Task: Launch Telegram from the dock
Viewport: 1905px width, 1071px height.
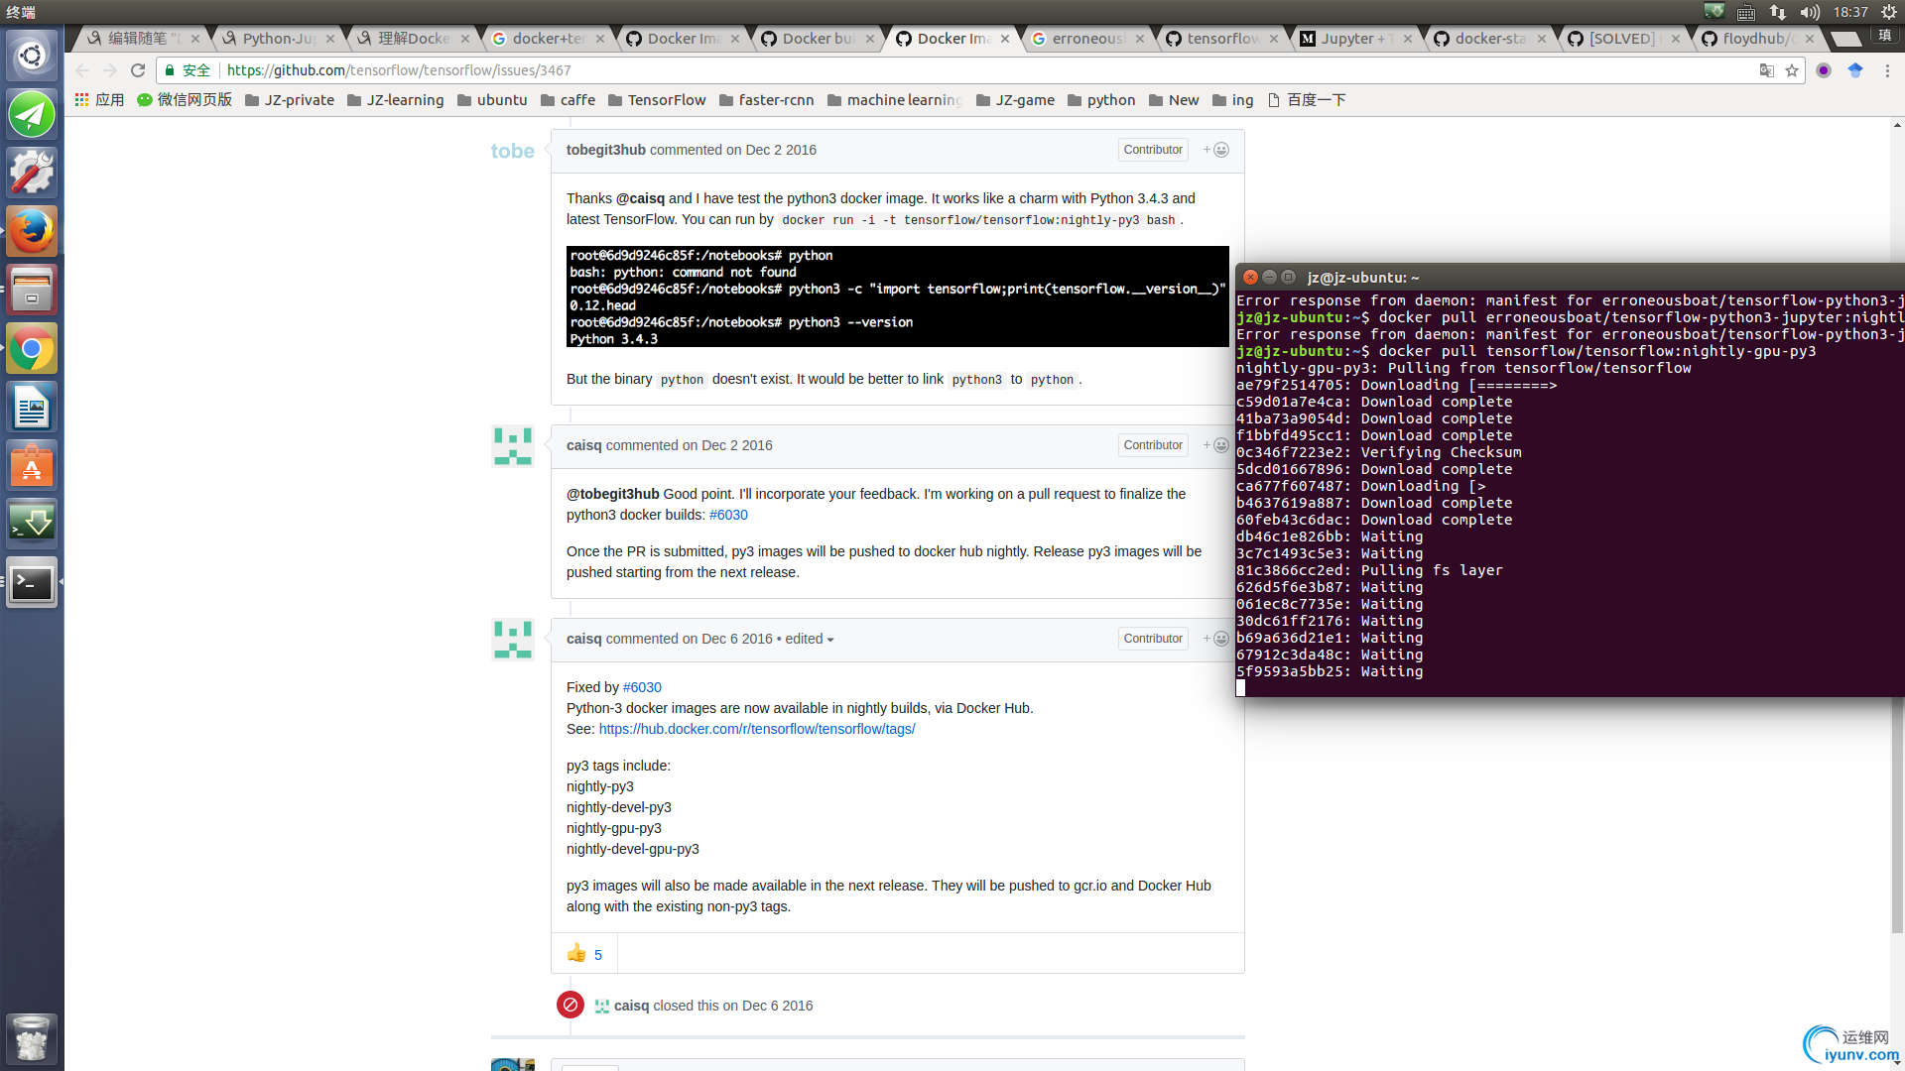Action: [x=32, y=114]
